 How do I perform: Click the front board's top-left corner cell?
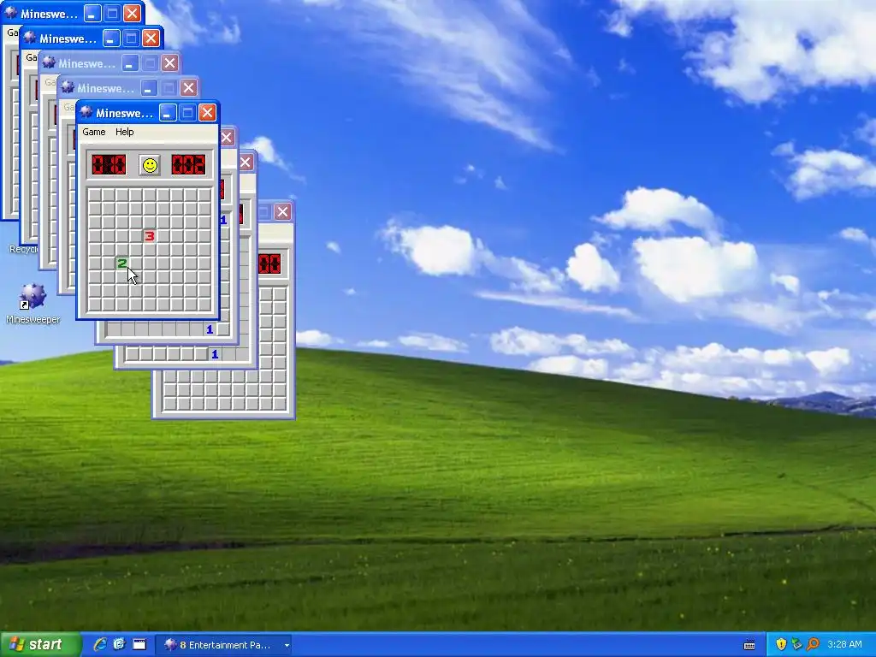tap(94, 195)
